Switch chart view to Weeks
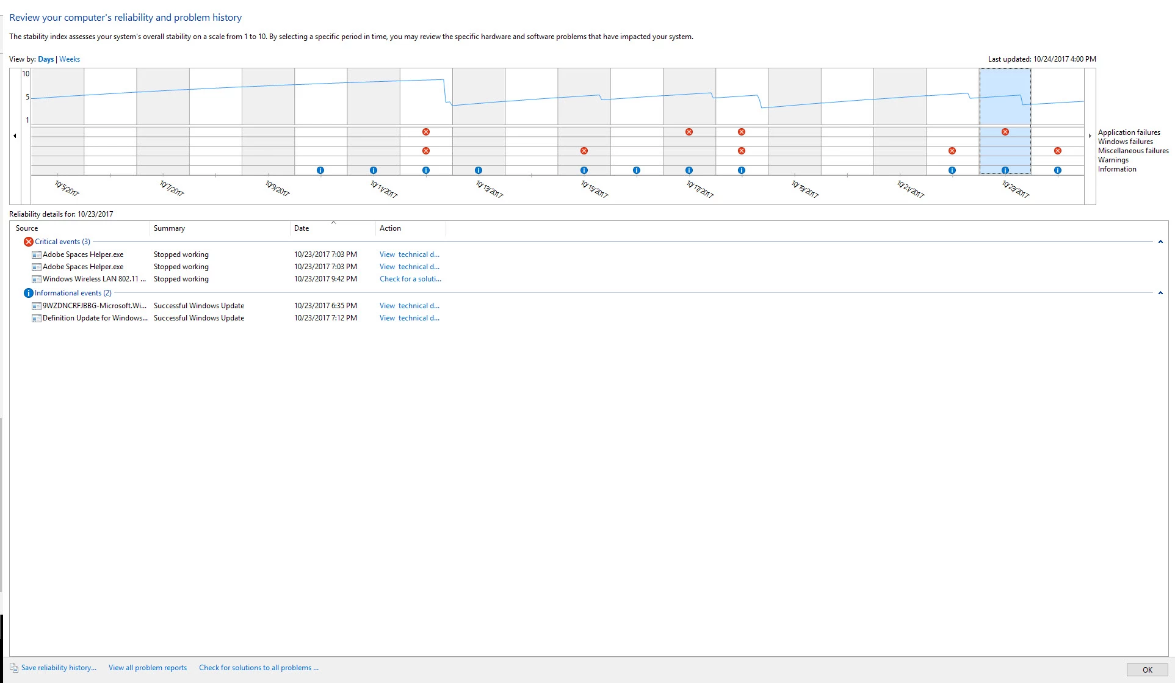This screenshot has width=1175, height=683. pyautogui.click(x=70, y=59)
